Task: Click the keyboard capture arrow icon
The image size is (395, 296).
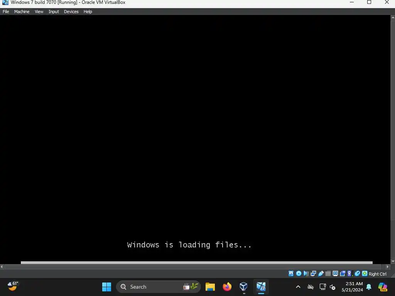Action: [365, 274]
